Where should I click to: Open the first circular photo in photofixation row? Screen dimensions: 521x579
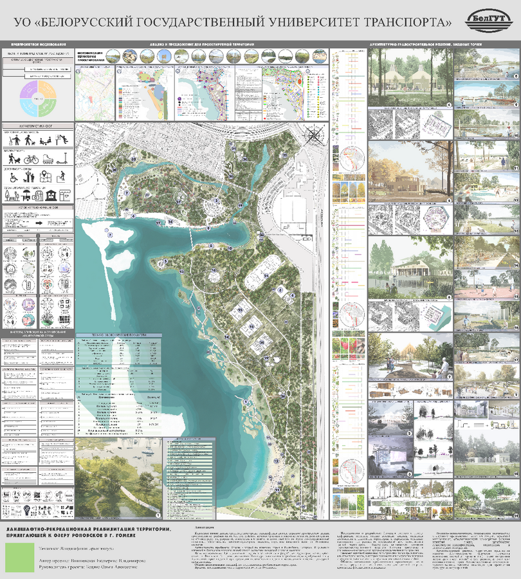point(113,57)
